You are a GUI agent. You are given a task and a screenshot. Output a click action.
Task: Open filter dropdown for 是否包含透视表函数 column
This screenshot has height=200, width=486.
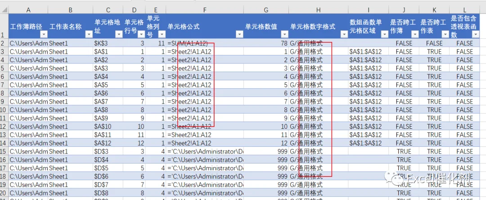pyautogui.click(x=475, y=34)
